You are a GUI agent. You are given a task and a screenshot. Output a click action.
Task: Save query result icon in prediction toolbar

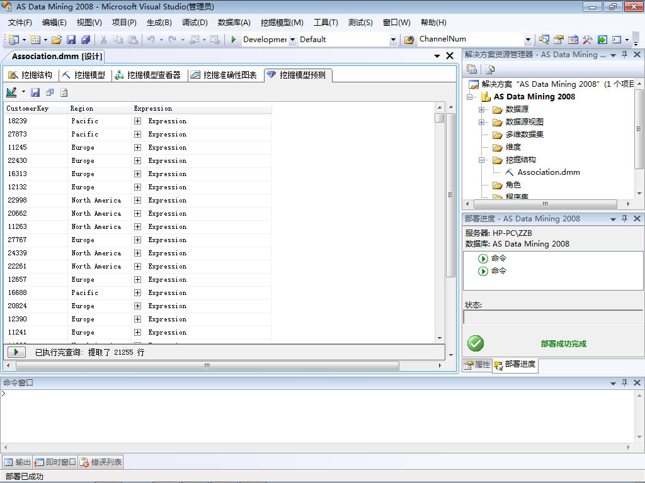pyautogui.click(x=35, y=92)
